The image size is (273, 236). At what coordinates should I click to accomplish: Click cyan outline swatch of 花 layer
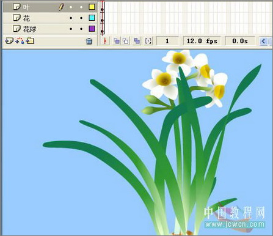[x=92, y=18]
